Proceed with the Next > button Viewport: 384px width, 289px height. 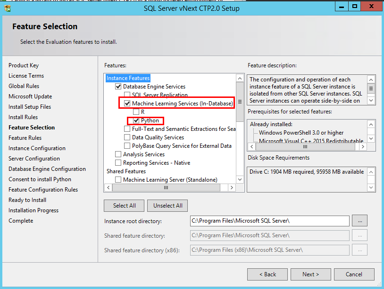(x=311, y=274)
